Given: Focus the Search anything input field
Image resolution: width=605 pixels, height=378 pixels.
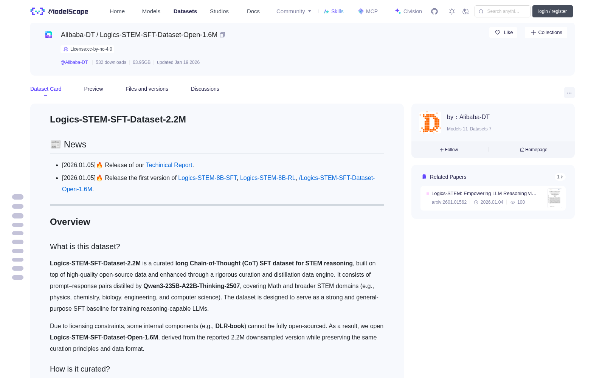Looking at the screenshot, I should pyautogui.click(x=503, y=11).
